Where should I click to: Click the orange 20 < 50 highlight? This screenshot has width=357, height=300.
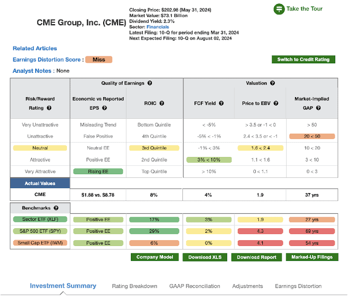(312, 136)
